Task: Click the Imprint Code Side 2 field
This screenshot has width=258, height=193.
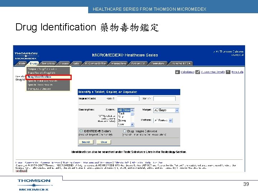Action: point(164,99)
